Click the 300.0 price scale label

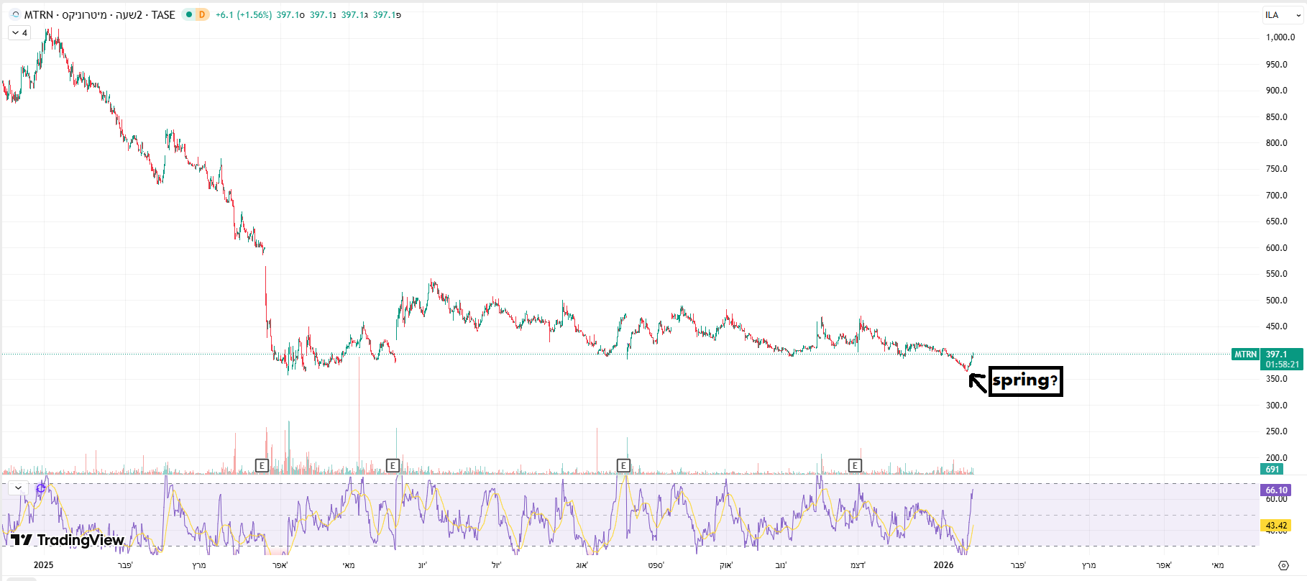click(1277, 406)
